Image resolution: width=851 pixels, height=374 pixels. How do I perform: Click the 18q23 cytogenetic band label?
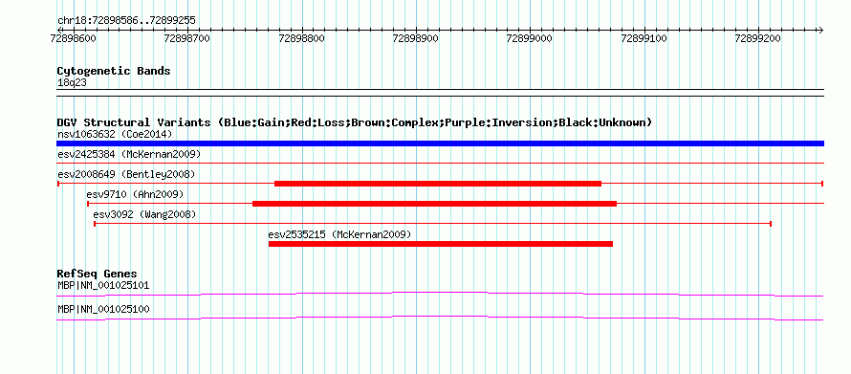(72, 83)
